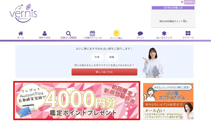The width and height of the screenshot is (211, 121).
Task: Click the ログアウト button
Action: (x=189, y=2)
